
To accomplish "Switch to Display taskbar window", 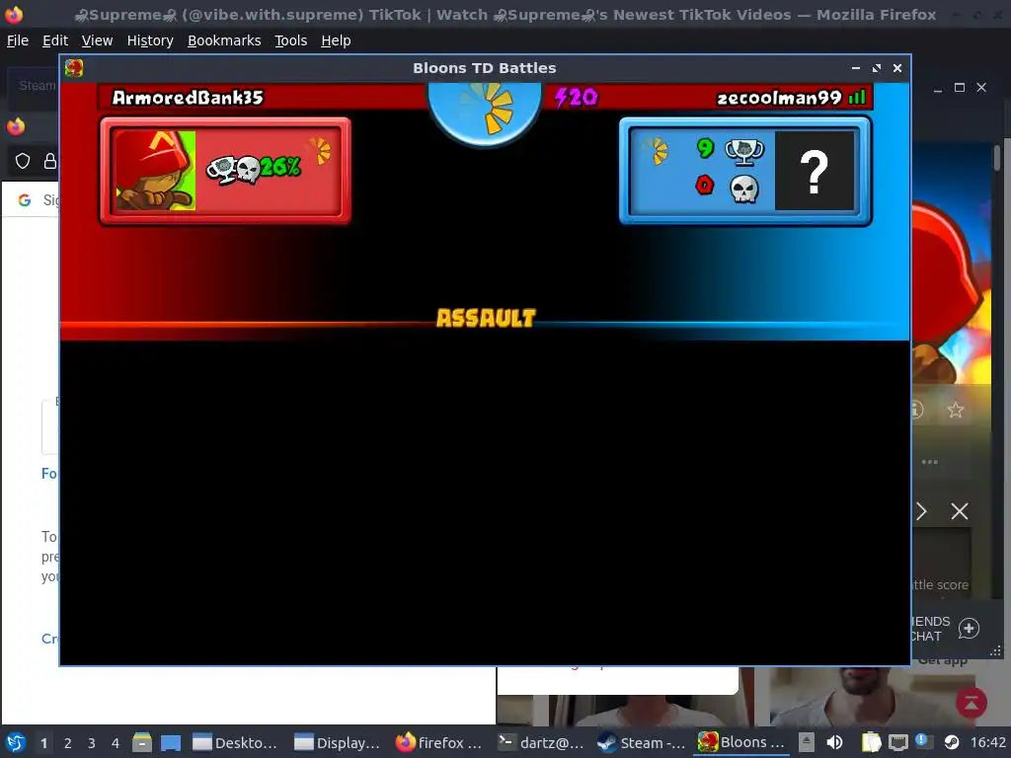I will [337, 742].
